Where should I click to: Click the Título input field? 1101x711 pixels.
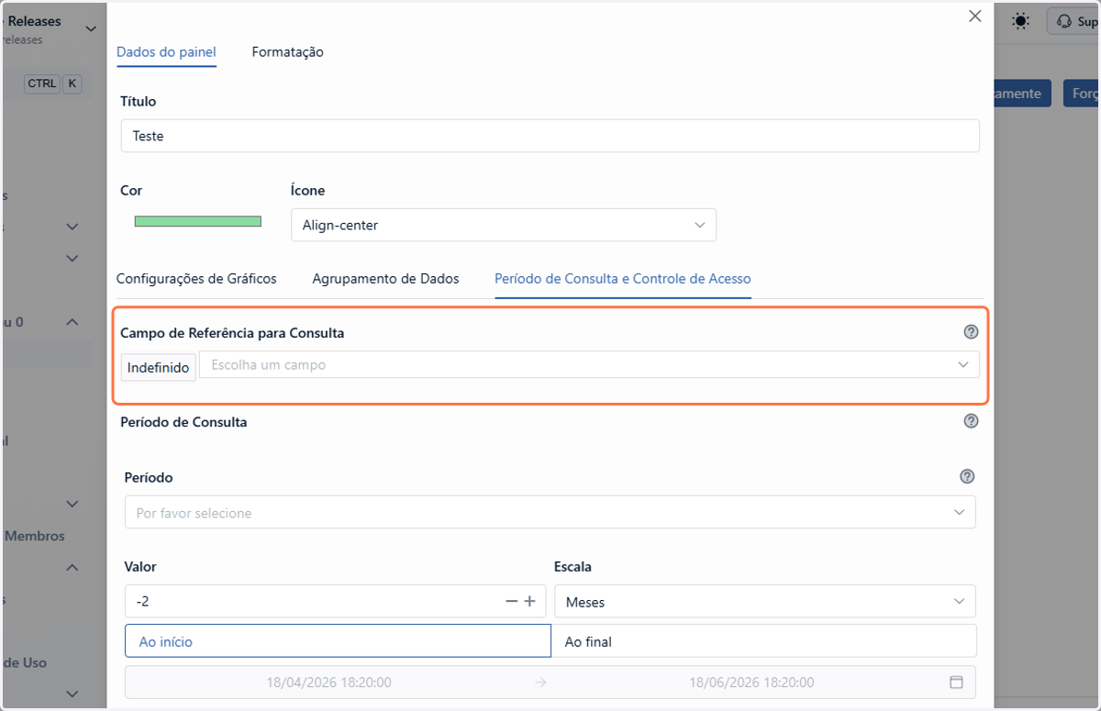(550, 136)
